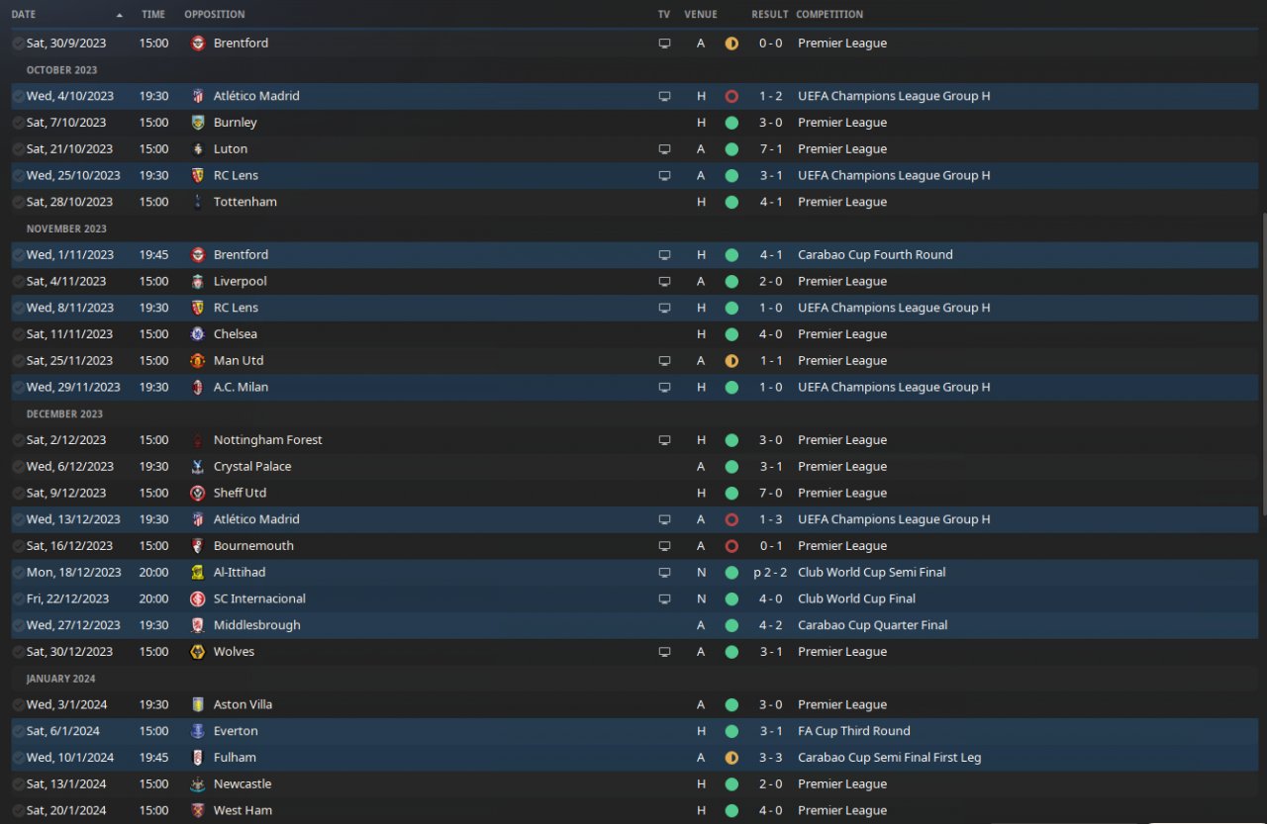Click the Man Utd club crest
Image resolution: width=1267 pixels, height=824 pixels.
[x=197, y=361]
